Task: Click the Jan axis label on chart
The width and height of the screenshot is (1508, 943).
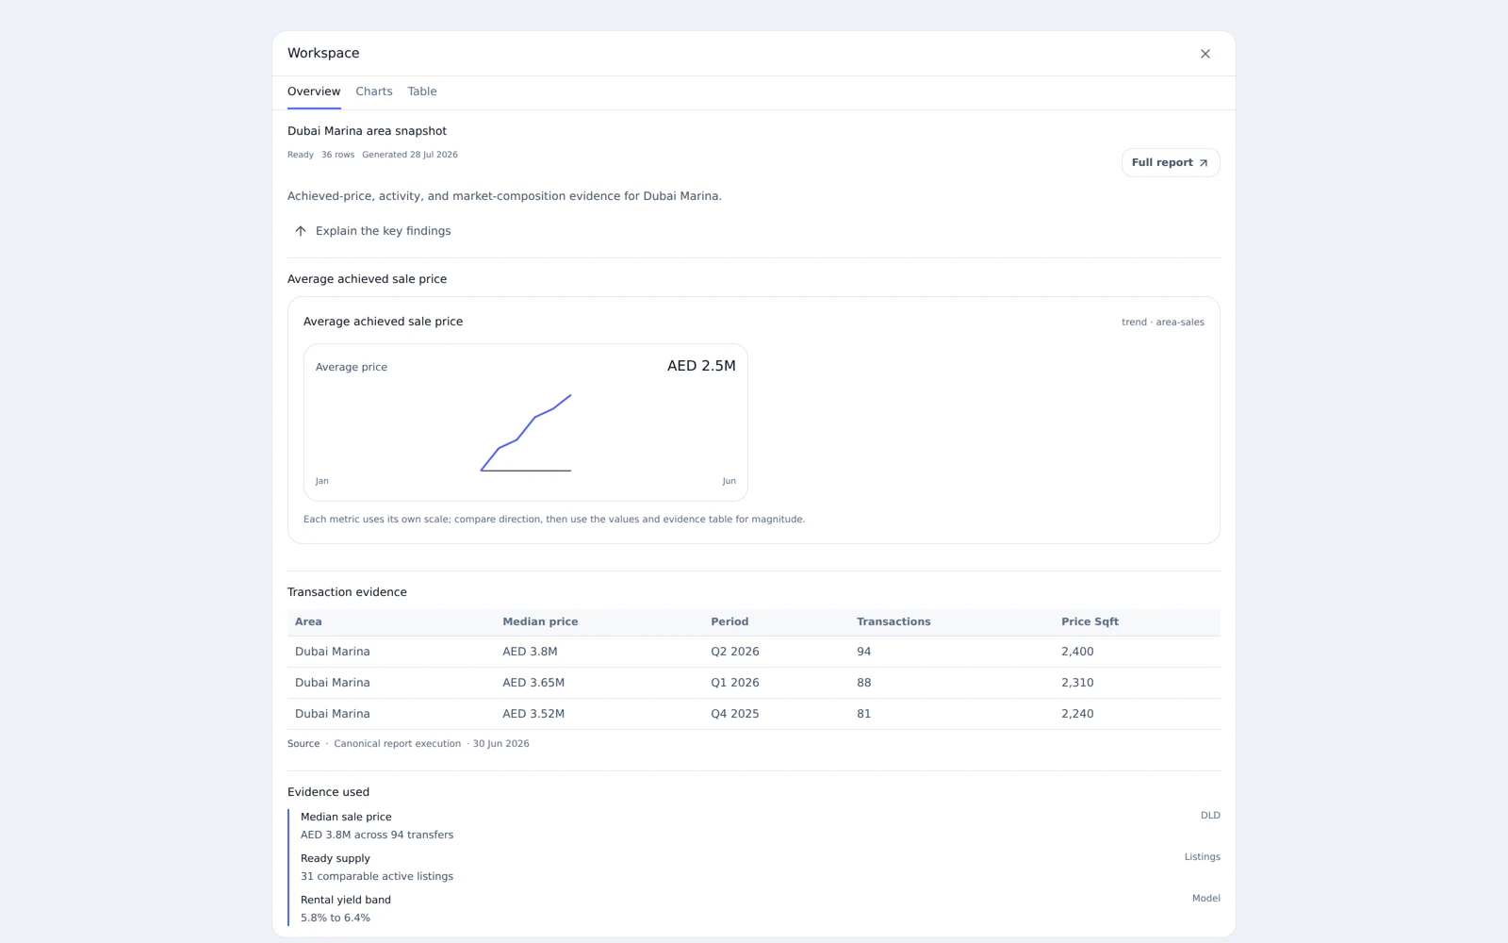Action: click(322, 481)
